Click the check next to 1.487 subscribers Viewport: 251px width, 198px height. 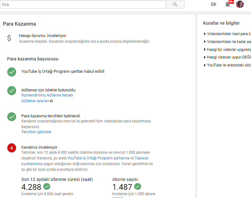click(x=138, y=187)
